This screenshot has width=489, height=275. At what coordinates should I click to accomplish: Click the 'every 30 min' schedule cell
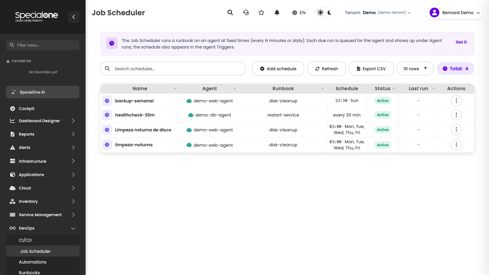347,115
